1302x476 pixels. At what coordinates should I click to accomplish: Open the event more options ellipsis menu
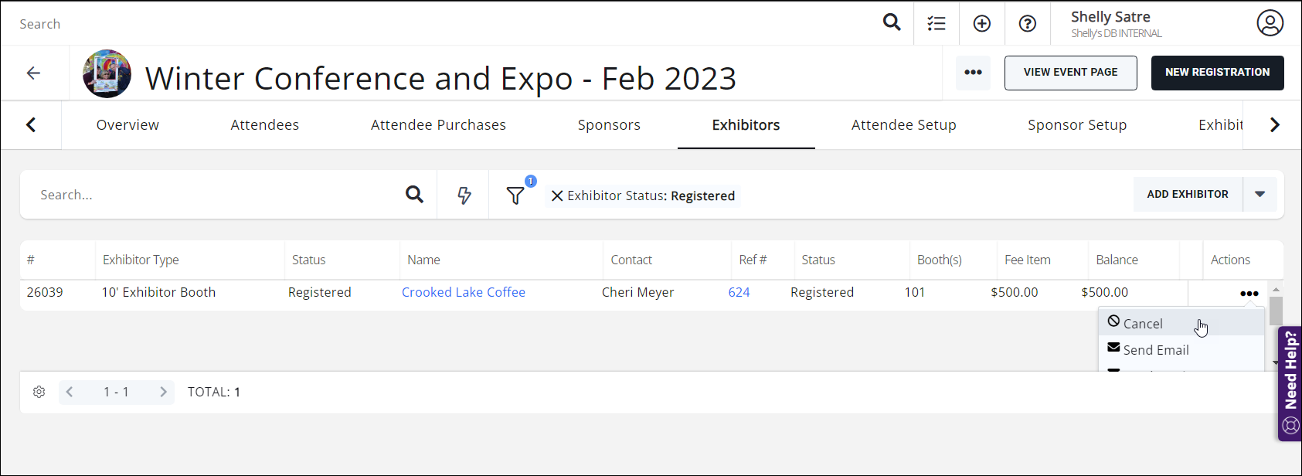(973, 73)
